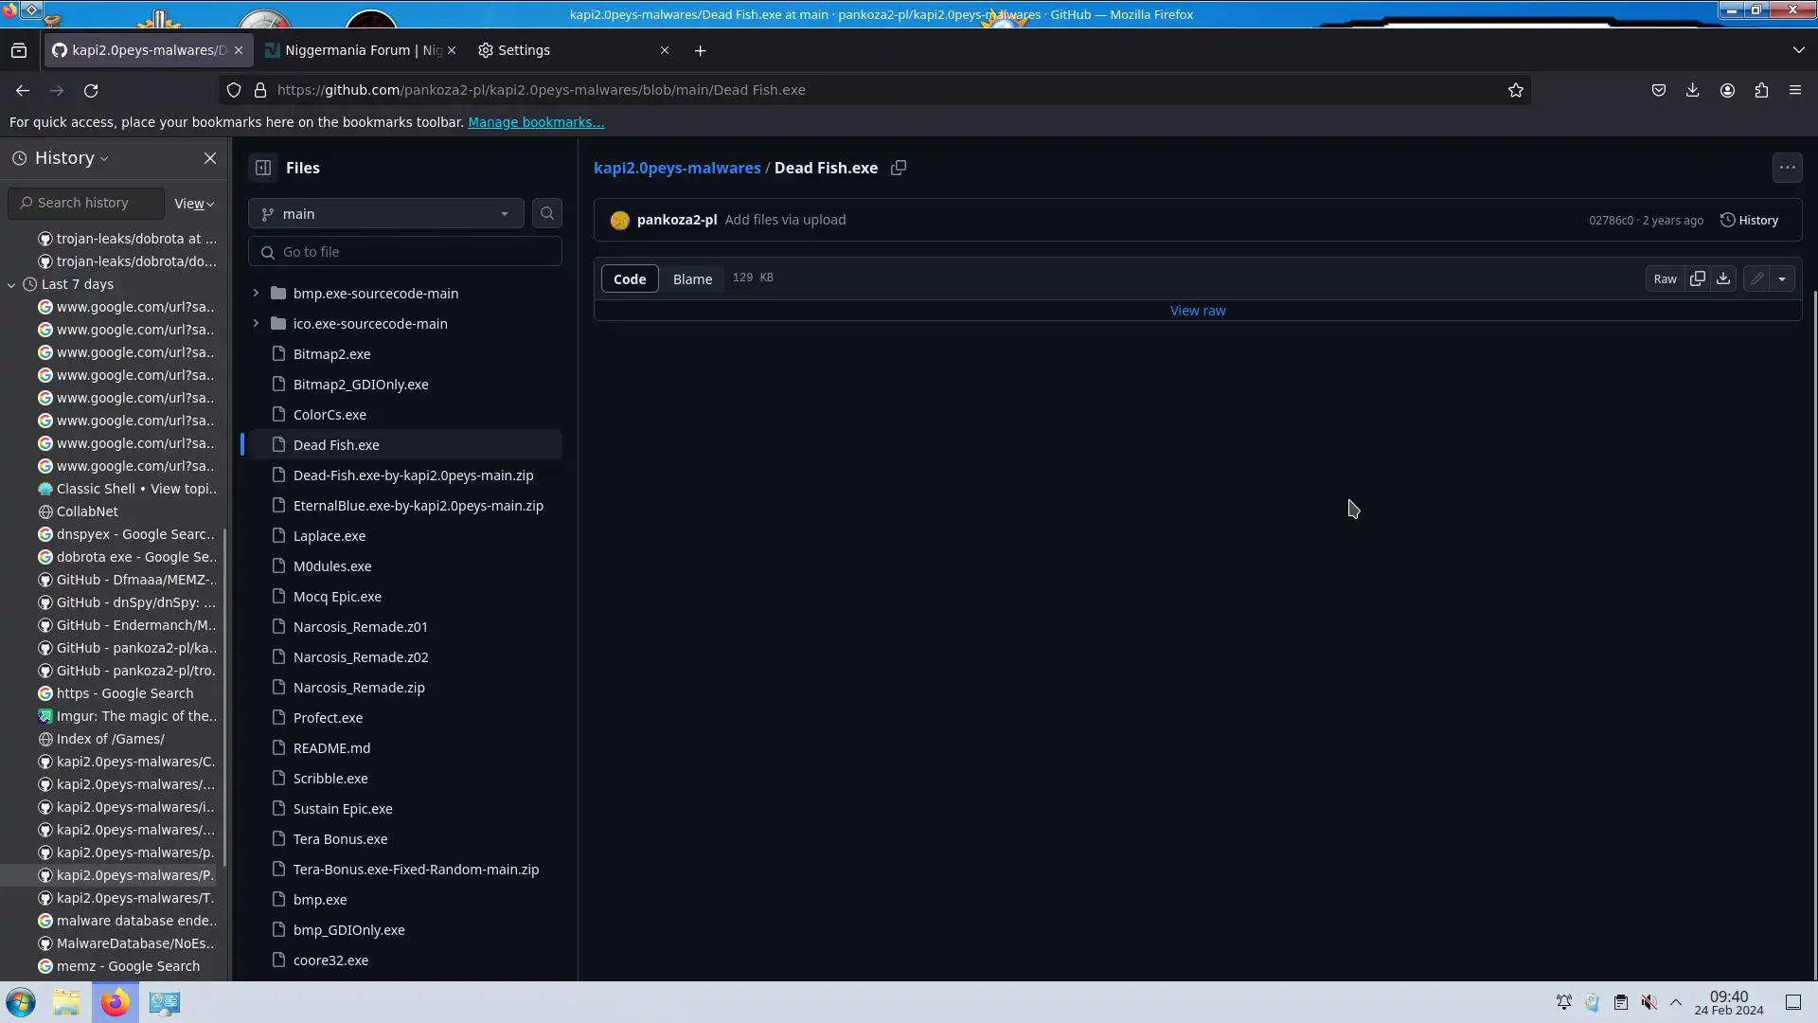Open the Firefox extensions puzzle icon
This screenshot has width=1818, height=1023.
point(1761,90)
